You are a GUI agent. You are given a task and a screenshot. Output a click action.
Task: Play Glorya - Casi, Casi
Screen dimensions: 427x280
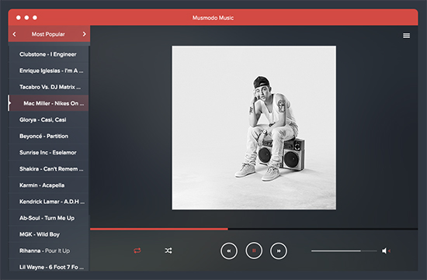click(48, 119)
